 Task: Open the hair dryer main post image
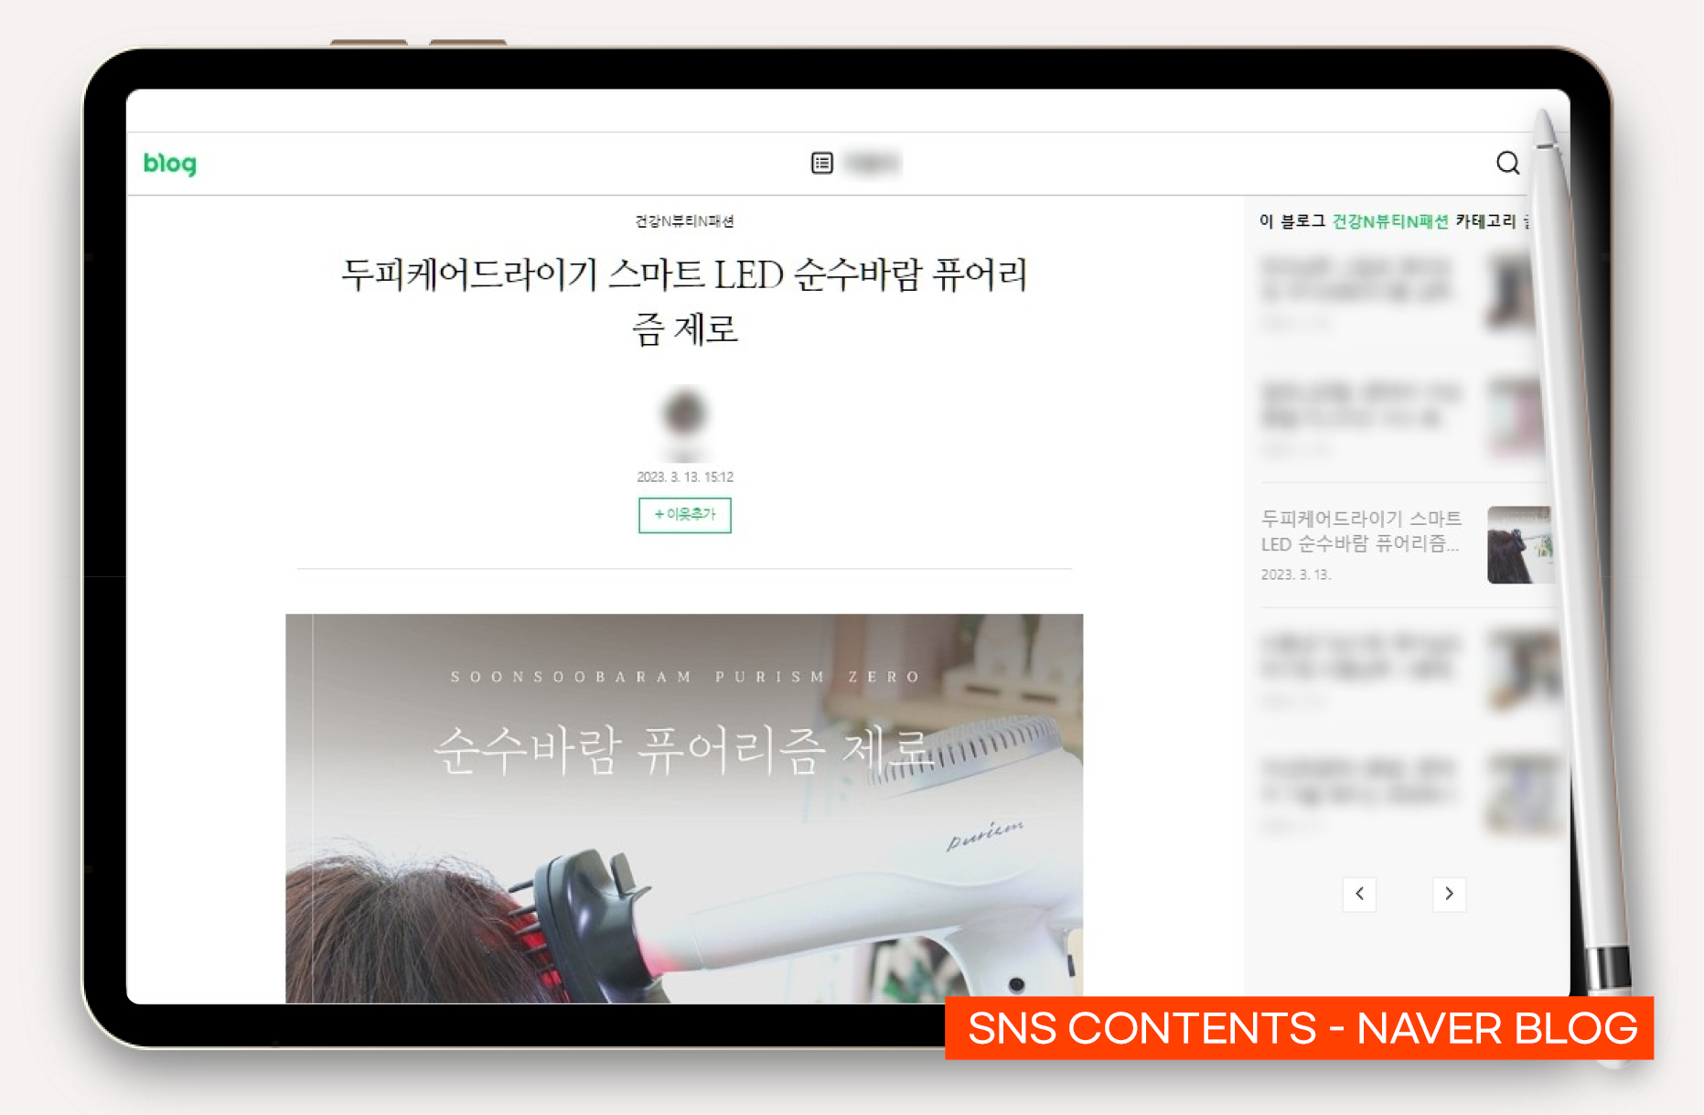point(684,809)
